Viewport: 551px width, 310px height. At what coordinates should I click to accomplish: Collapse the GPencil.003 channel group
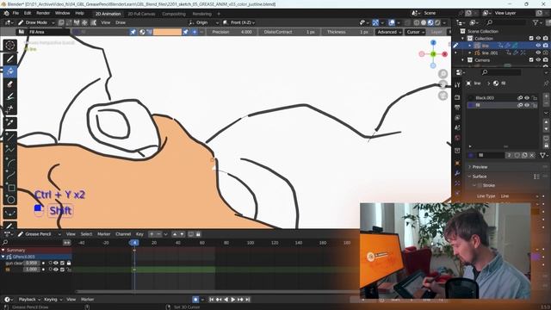pyautogui.click(x=3, y=257)
